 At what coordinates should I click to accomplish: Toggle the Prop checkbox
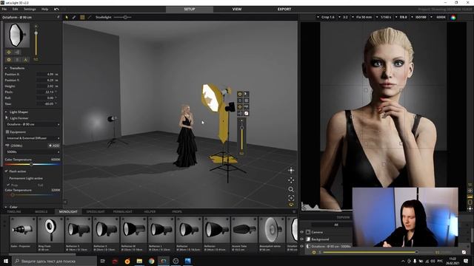(8, 185)
